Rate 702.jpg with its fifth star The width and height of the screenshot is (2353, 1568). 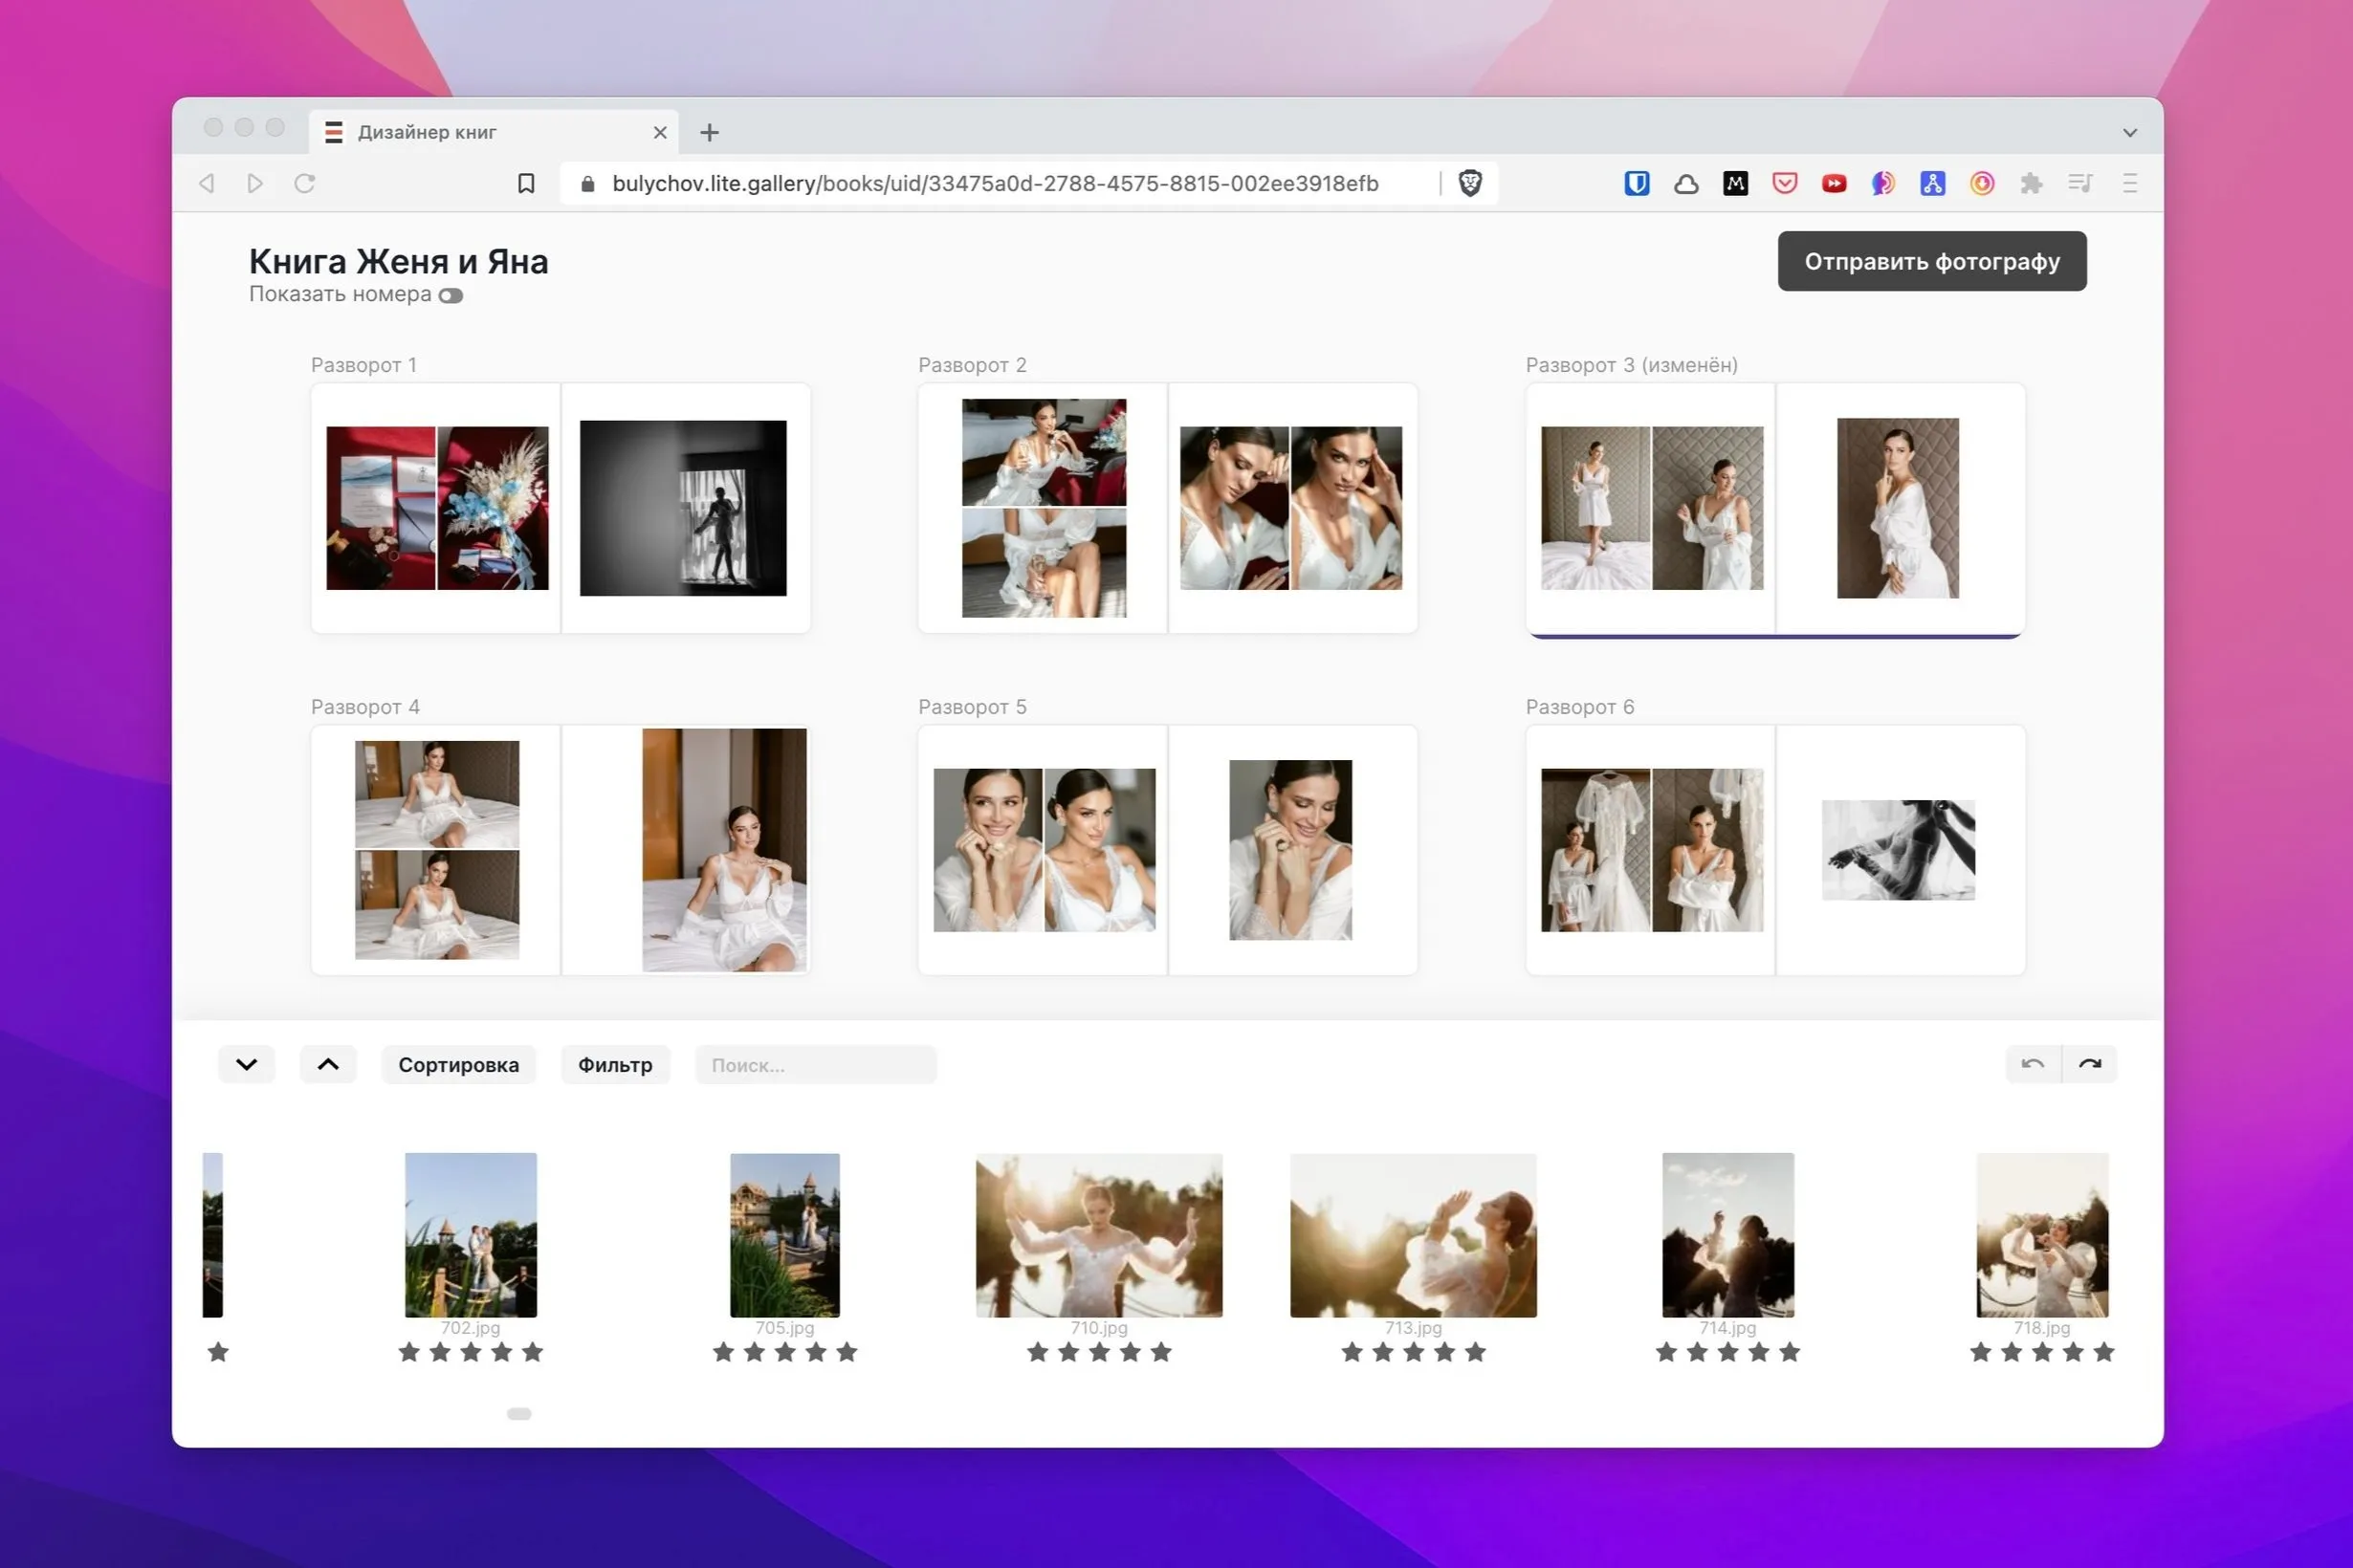pyautogui.click(x=532, y=1352)
